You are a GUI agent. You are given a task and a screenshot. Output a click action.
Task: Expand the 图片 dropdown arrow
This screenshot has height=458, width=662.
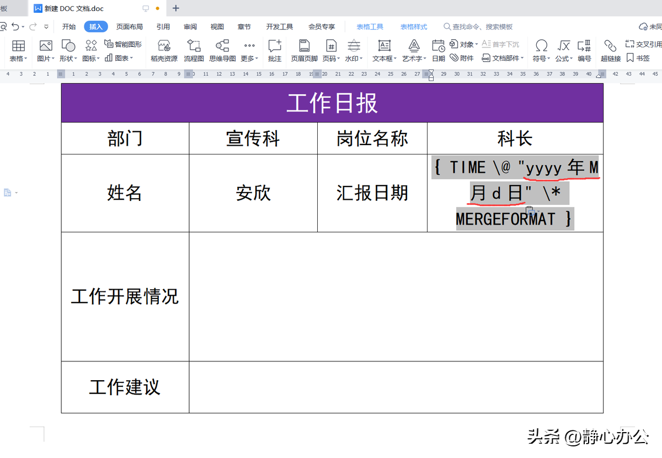[x=53, y=58]
